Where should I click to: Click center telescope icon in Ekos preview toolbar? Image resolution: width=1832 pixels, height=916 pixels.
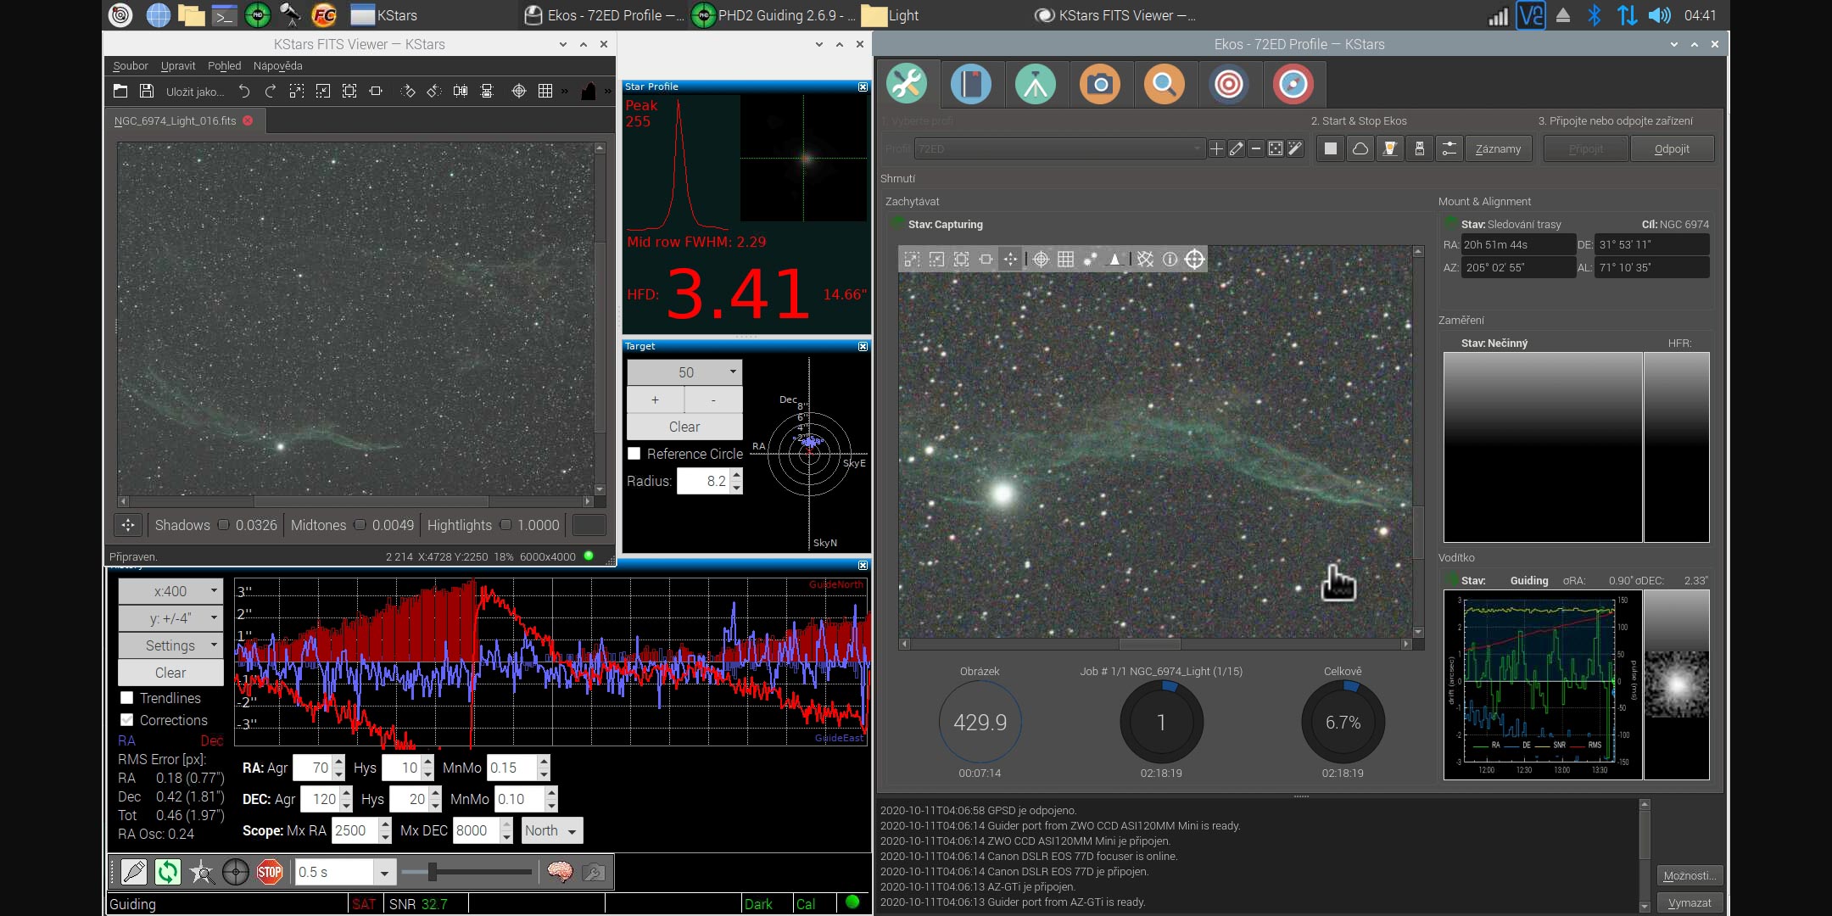[x=1194, y=260]
